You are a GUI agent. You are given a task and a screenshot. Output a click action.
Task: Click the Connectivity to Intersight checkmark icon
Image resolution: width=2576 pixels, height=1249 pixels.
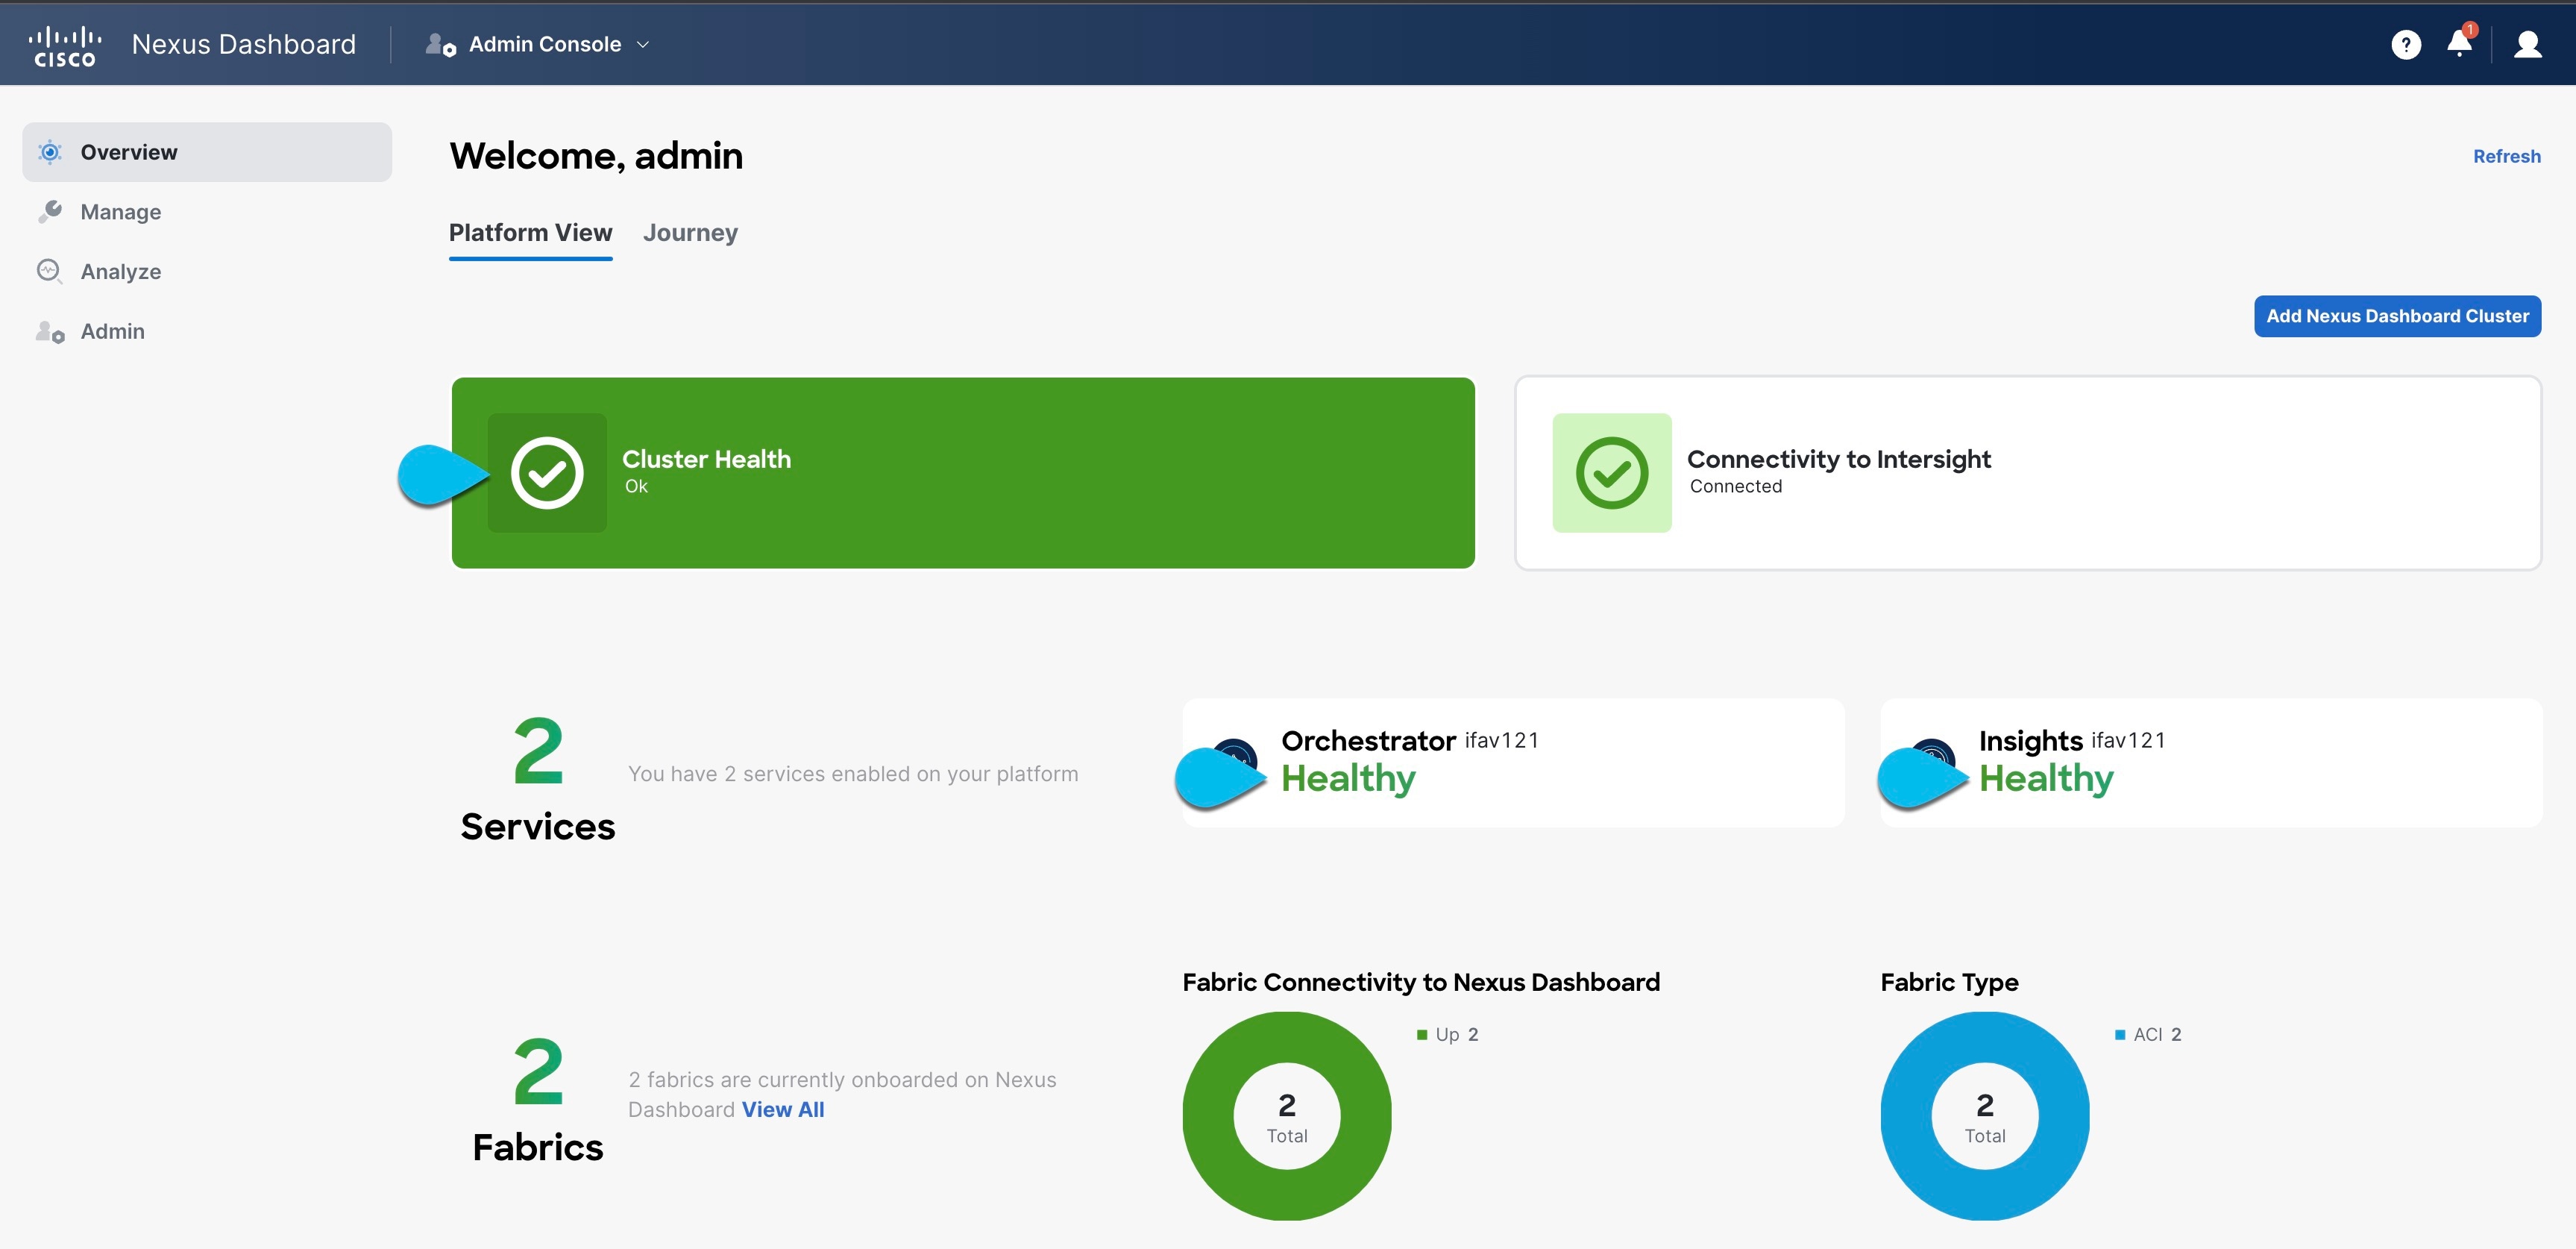[1612, 472]
